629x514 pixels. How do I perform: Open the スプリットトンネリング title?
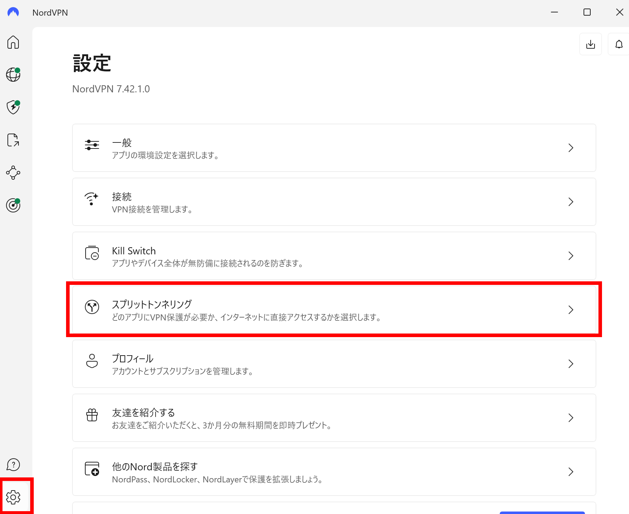pyautogui.click(x=152, y=304)
